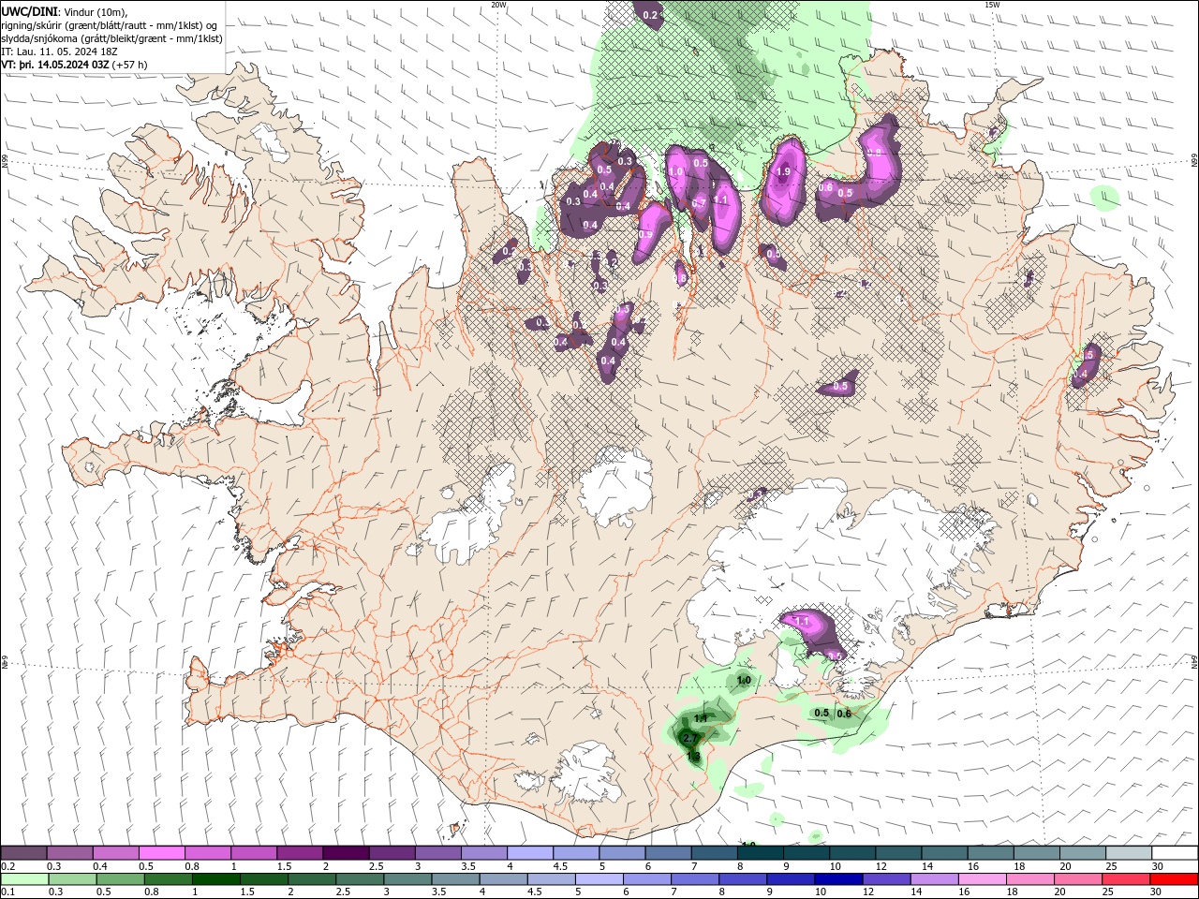The height and width of the screenshot is (899, 1199).
Task: Click the 0.9 snow value in northeast
Action: pyautogui.click(x=875, y=153)
